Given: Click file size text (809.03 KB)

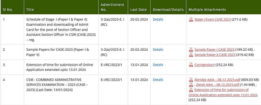Looking at the screenshot, I should click(250, 80).
